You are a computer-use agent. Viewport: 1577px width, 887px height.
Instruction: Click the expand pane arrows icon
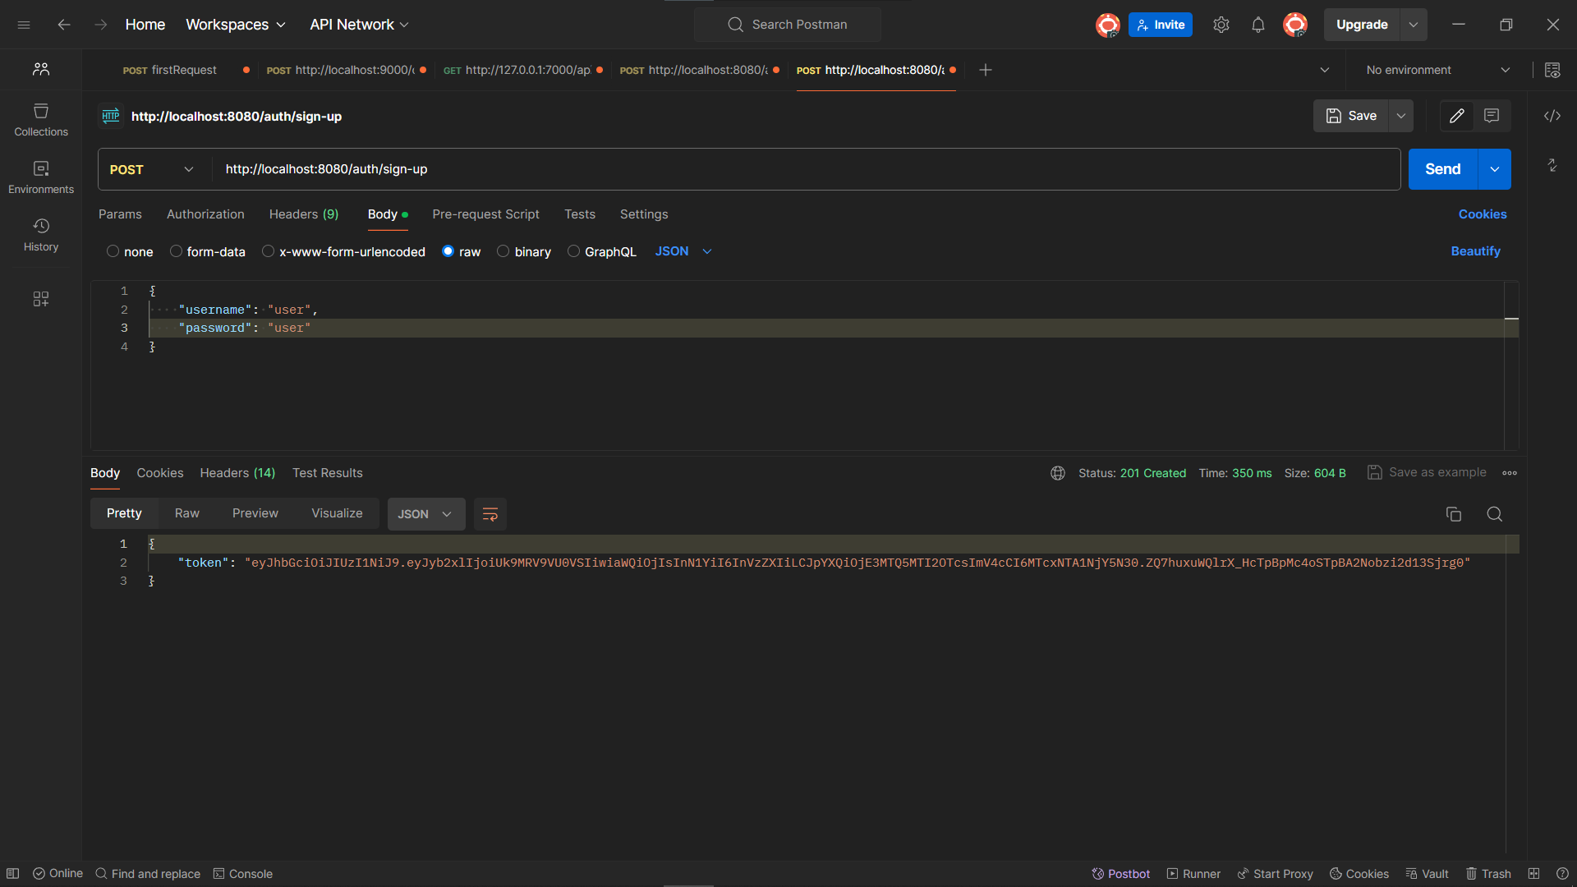(1552, 165)
